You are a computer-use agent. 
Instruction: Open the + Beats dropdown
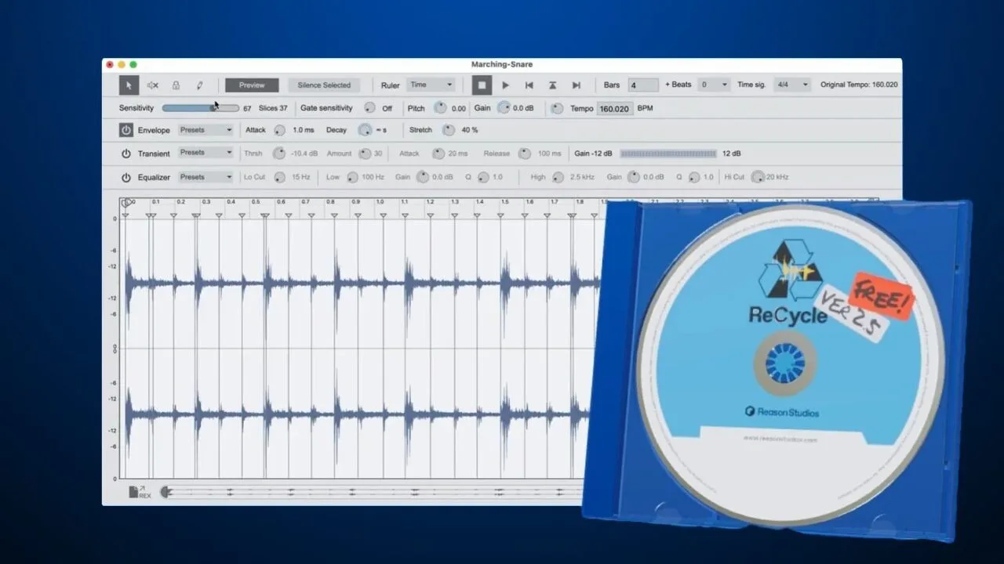click(x=714, y=85)
